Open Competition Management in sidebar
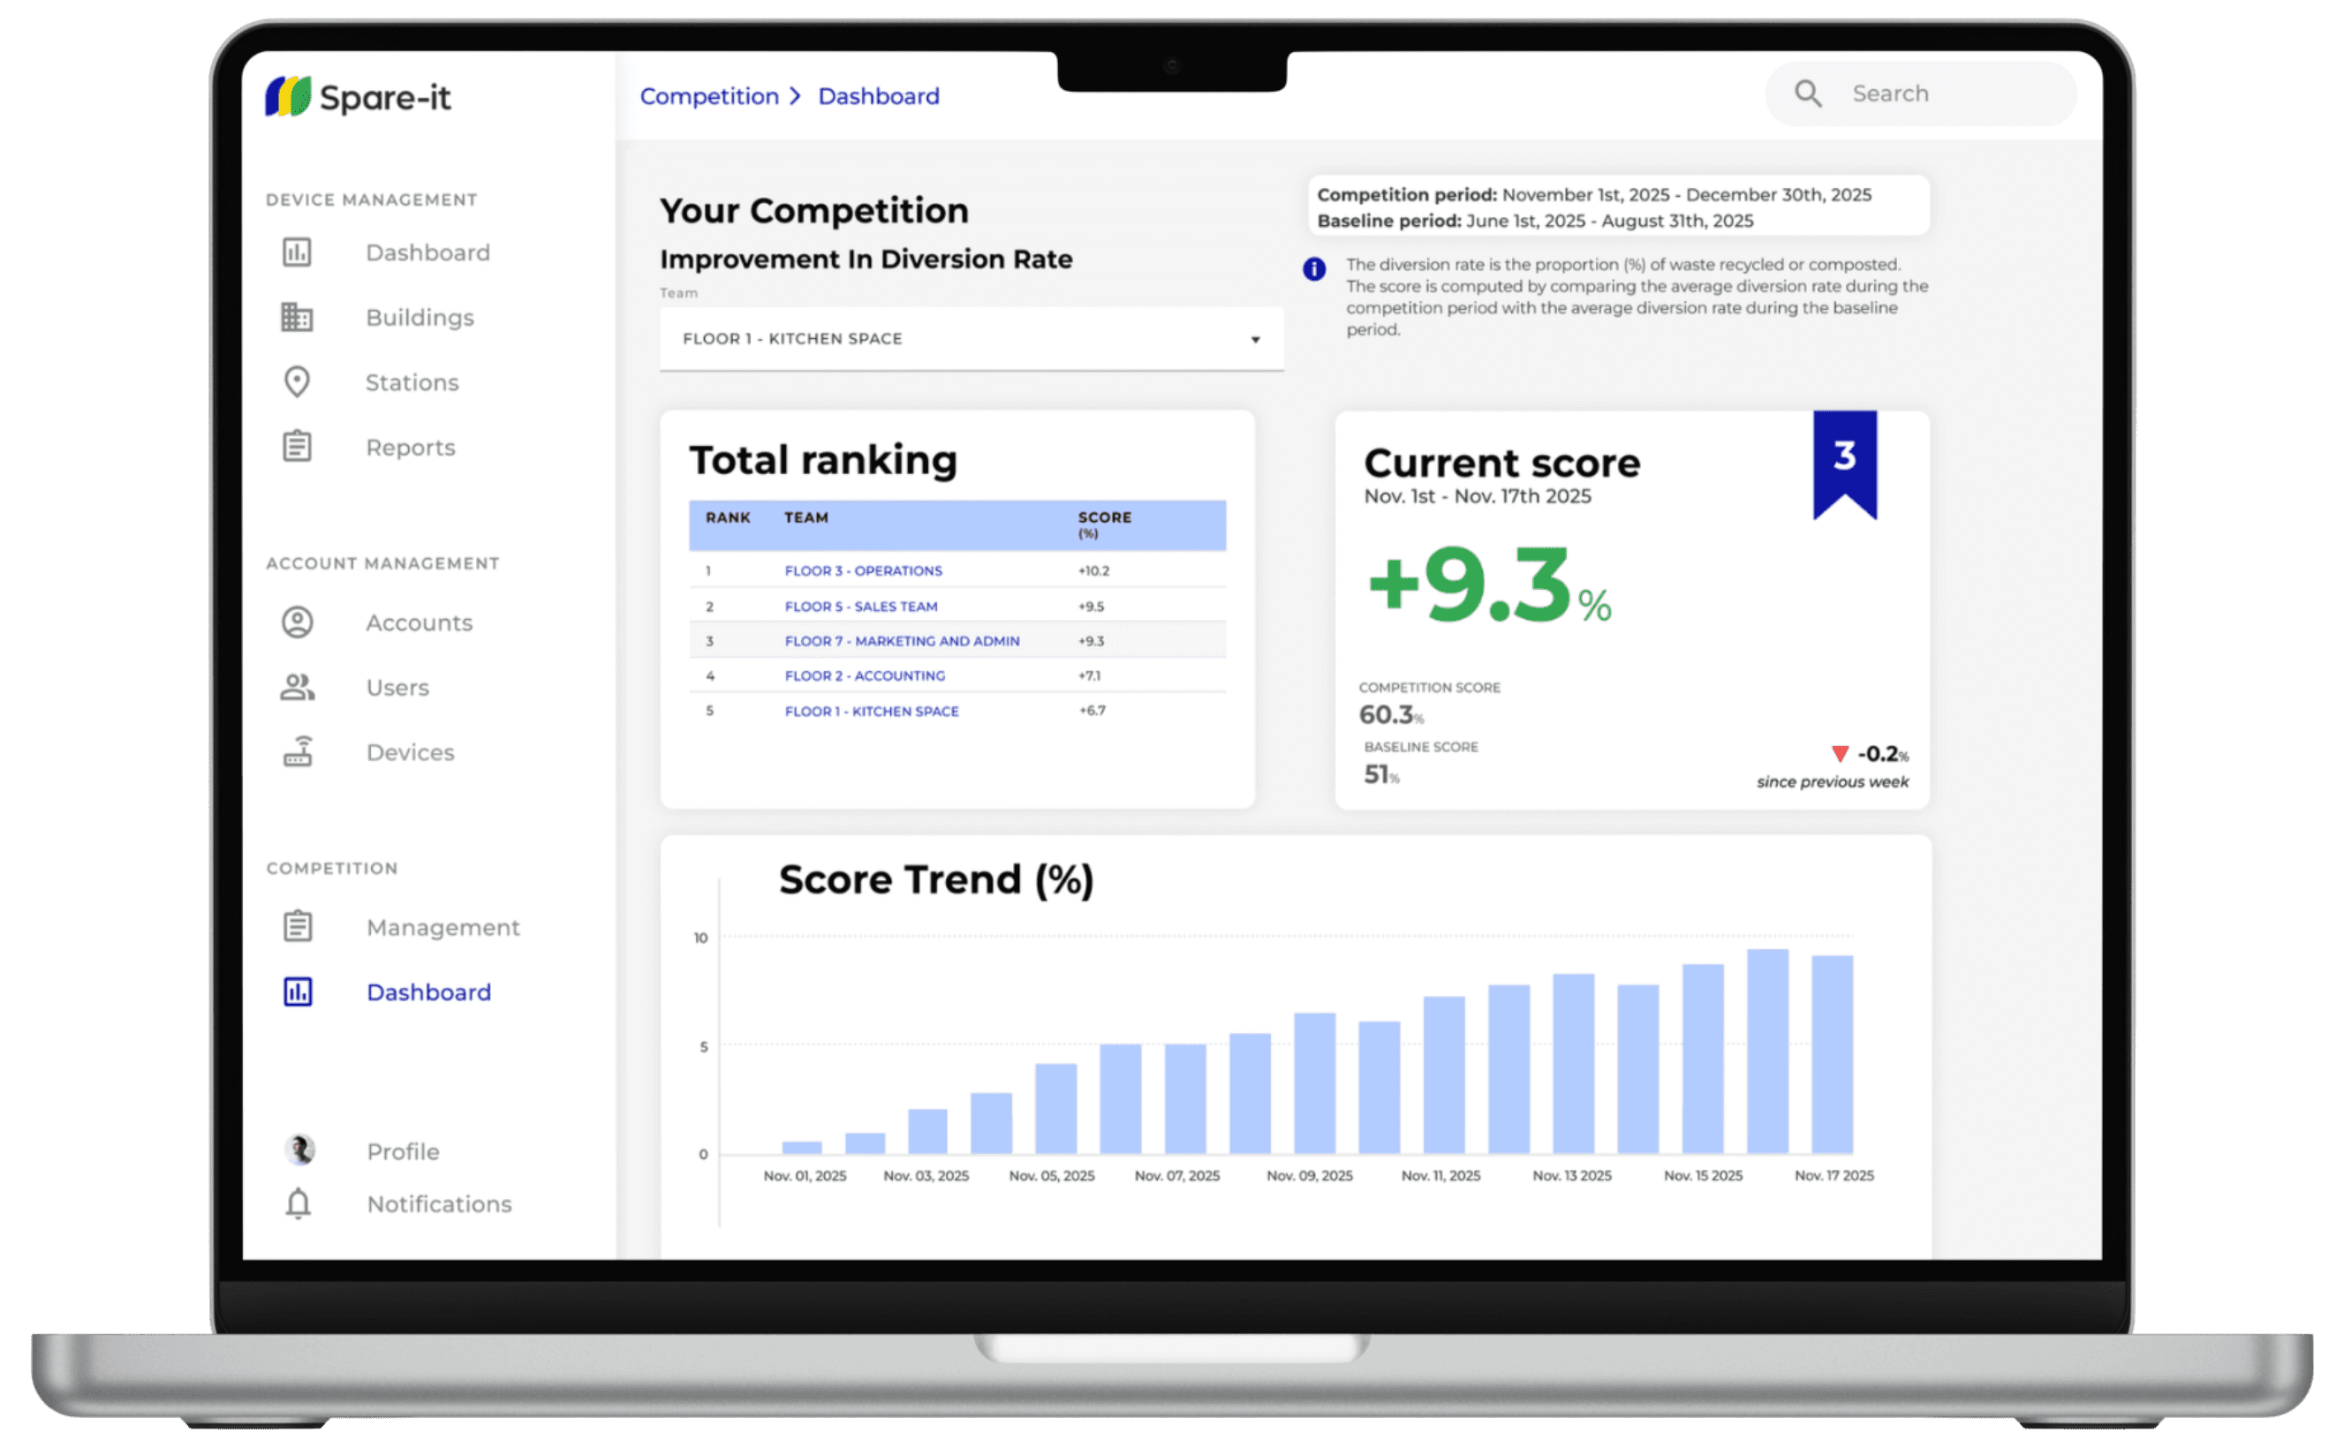Image resolution: width=2344 pixels, height=1448 pixels. pyautogui.click(x=442, y=927)
